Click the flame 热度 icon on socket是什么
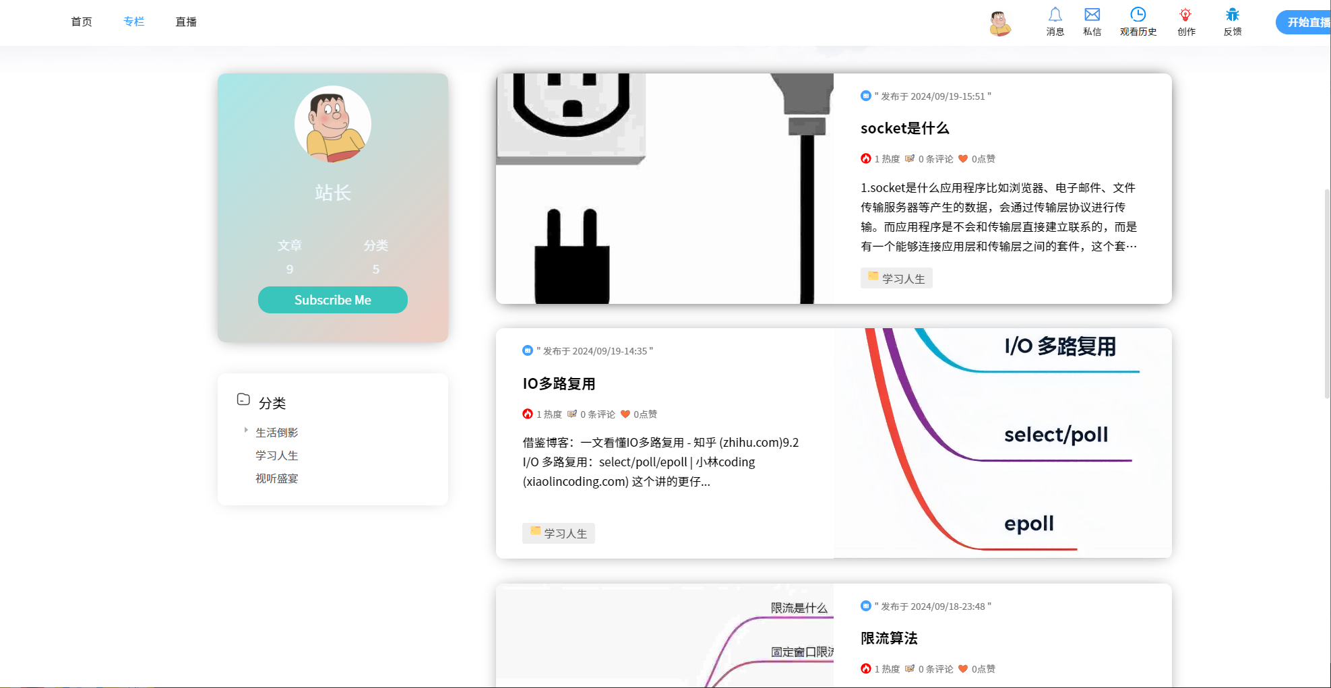This screenshot has height=688, width=1331. coord(866,158)
